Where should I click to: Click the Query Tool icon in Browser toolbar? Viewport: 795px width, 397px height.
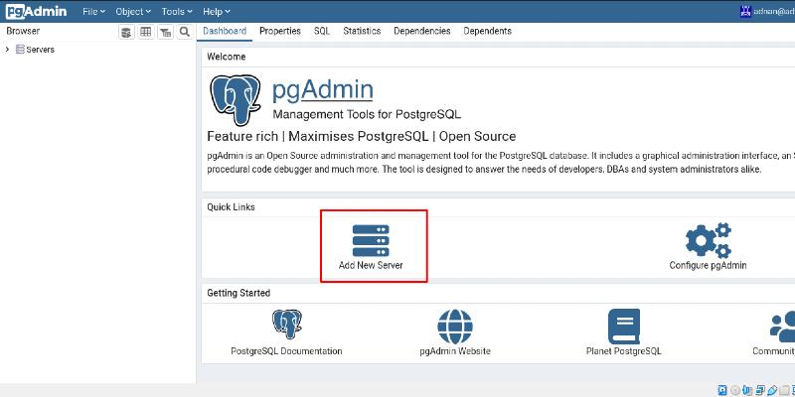click(x=126, y=32)
